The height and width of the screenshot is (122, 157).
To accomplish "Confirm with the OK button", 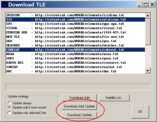I will pos(140,112).
